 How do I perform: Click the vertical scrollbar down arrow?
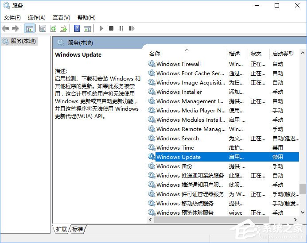(303, 212)
